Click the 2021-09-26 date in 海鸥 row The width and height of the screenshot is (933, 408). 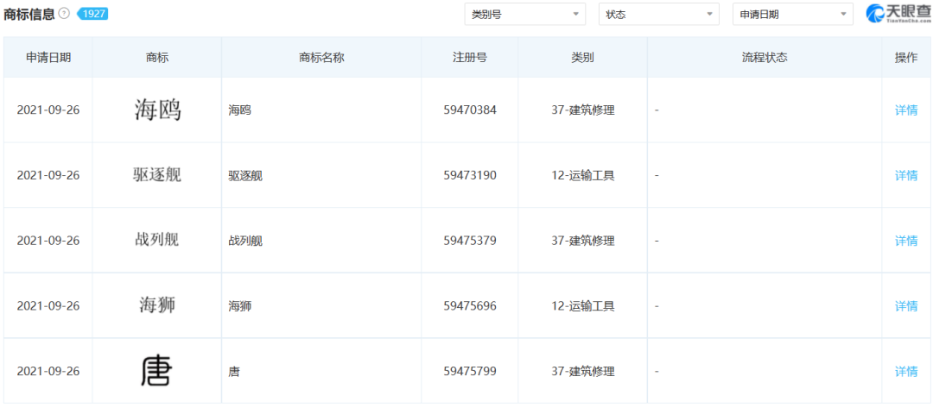48,110
